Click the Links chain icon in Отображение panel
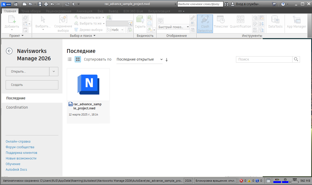 pyautogui.click(x=193, y=18)
